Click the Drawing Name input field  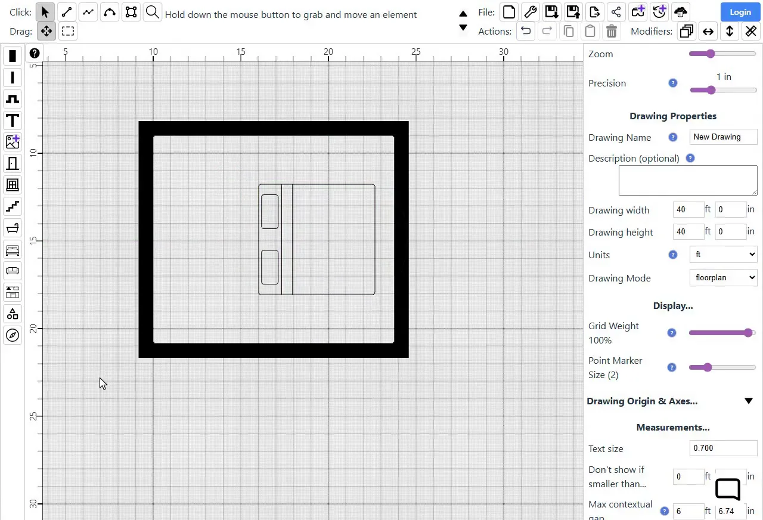pos(723,137)
